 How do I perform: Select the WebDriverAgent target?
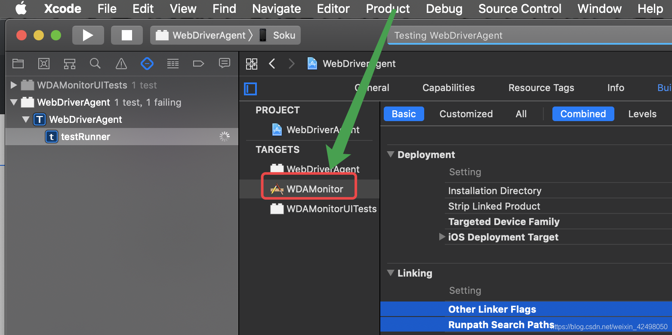[315, 169]
